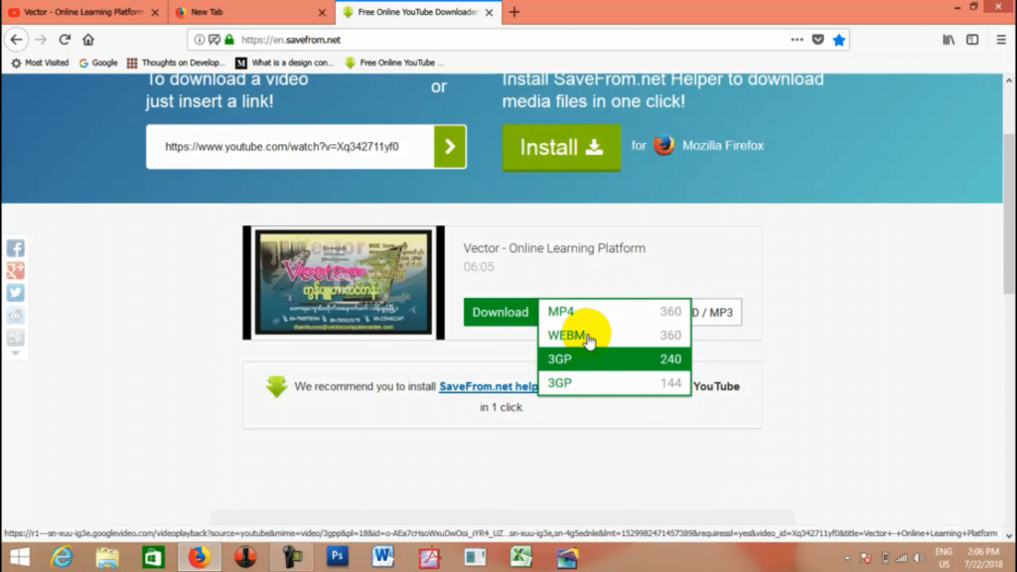This screenshot has width=1017, height=572.
Task: Click the green Install button
Action: [x=562, y=147]
